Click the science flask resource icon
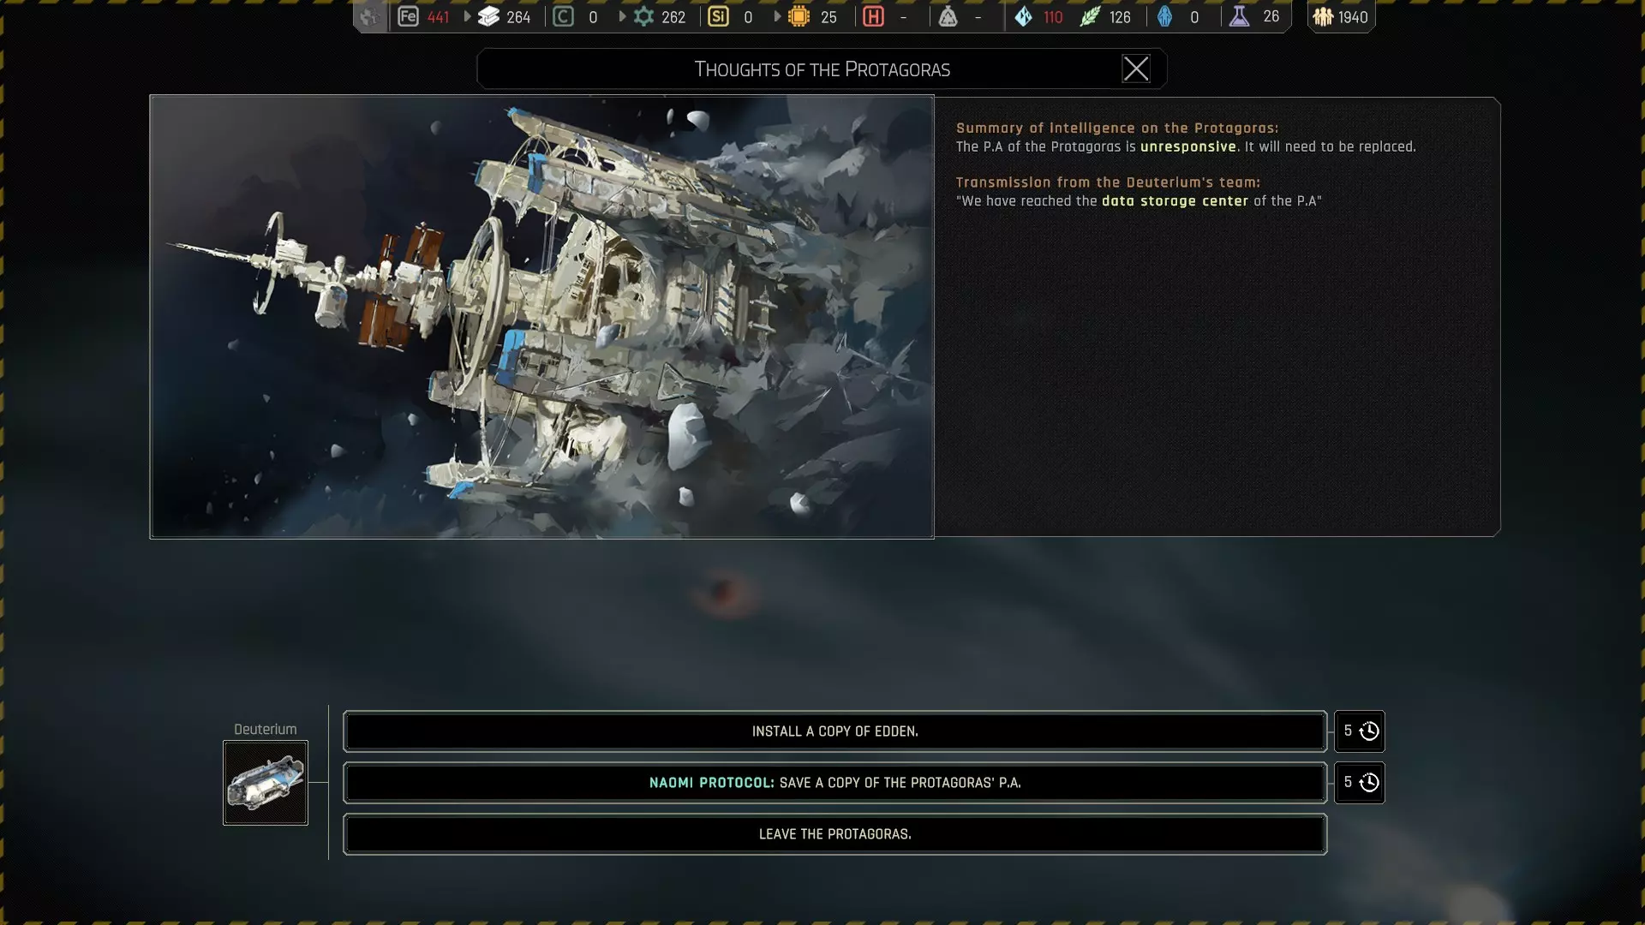 [x=1239, y=16]
